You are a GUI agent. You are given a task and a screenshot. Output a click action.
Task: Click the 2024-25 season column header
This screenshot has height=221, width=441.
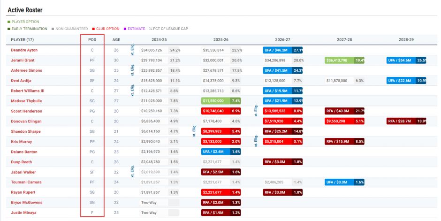point(159,39)
